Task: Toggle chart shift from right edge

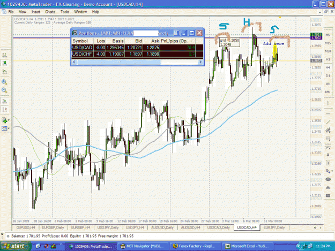Action: (4, 109)
